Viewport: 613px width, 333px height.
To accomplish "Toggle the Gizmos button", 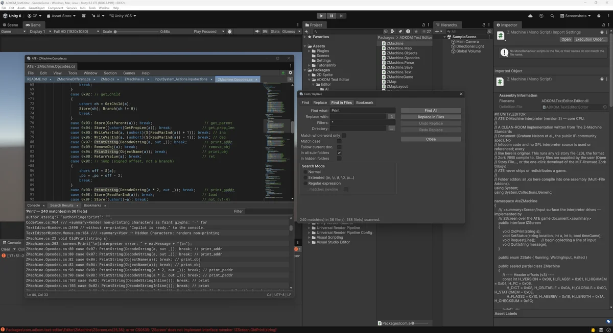I will click(x=289, y=32).
